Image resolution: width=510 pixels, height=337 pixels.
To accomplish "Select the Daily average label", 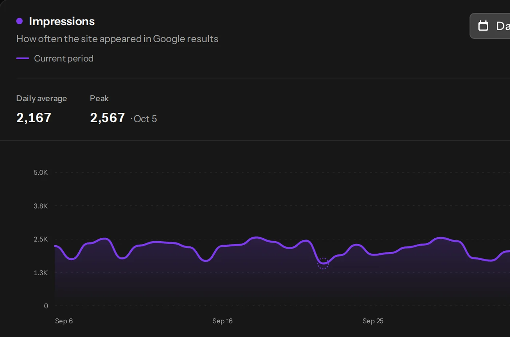I will click(x=42, y=98).
